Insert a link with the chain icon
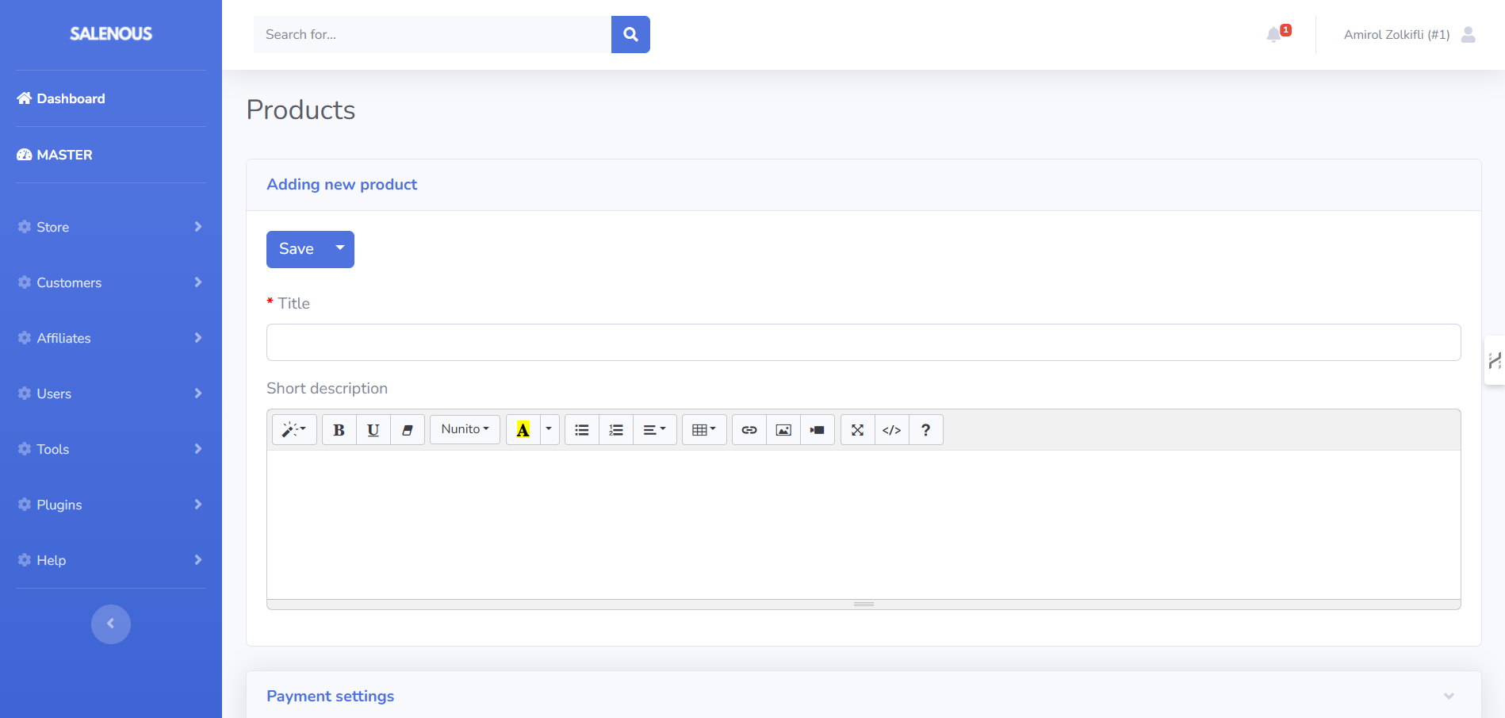The width and height of the screenshot is (1505, 718). [x=749, y=430]
